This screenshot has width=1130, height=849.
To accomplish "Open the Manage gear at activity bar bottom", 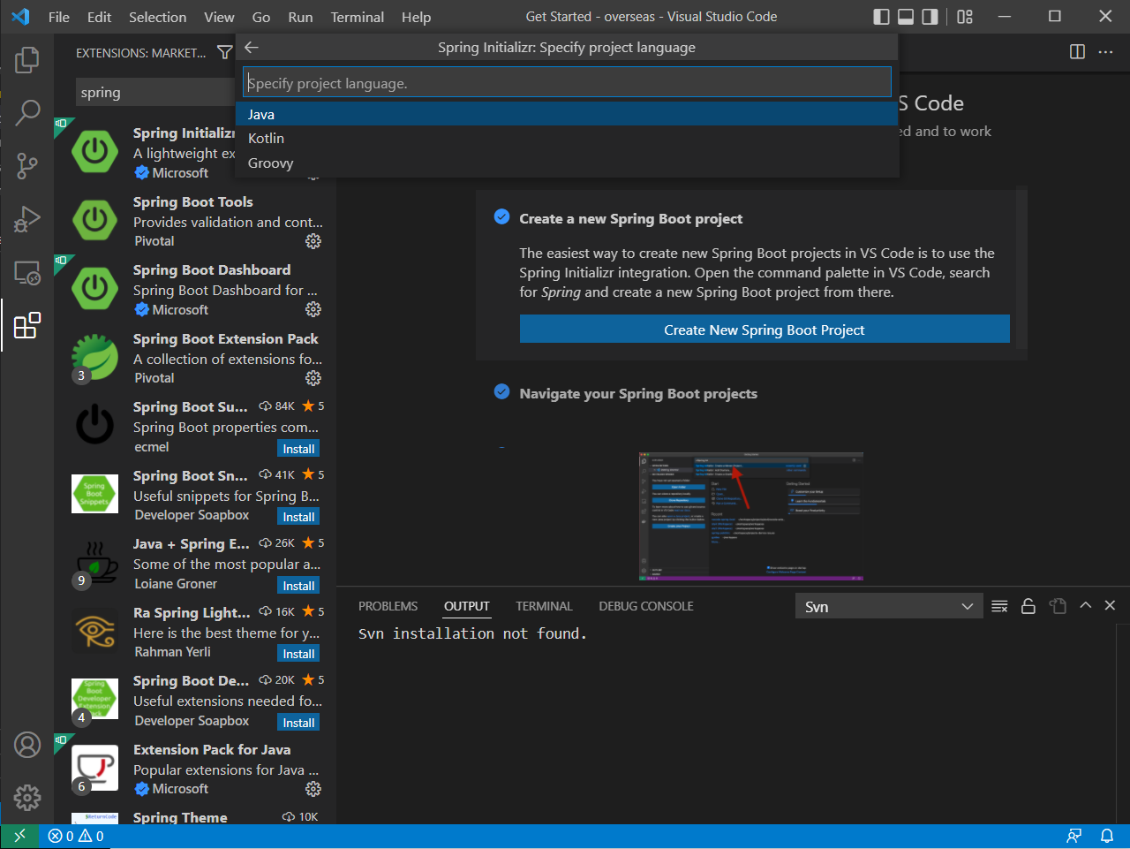I will click(27, 798).
